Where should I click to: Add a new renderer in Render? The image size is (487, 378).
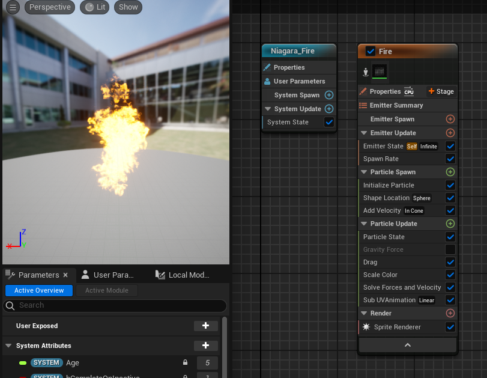450,313
